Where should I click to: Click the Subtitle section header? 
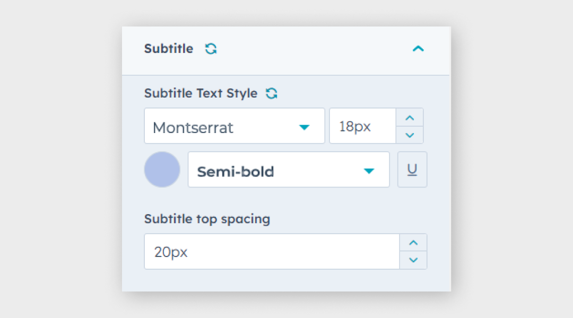tap(169, 48)
